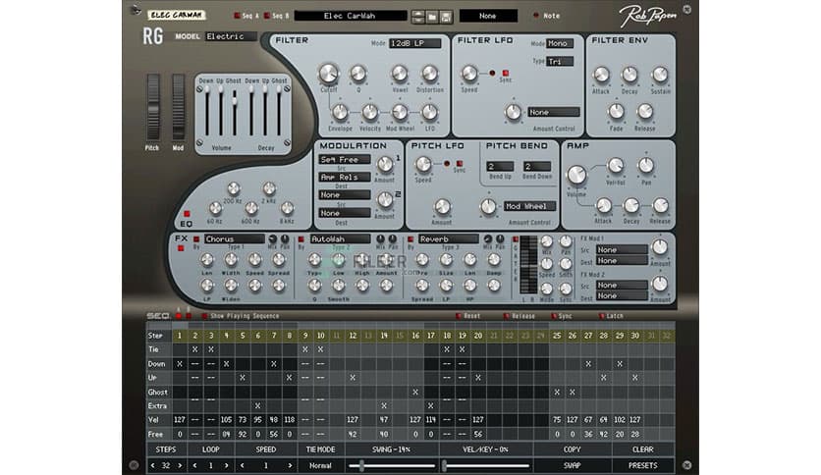Viewport: 821px width, 475px height.
Task: Open Modulation 1 source Seq Free dropdown
Action: coord(345,159)
